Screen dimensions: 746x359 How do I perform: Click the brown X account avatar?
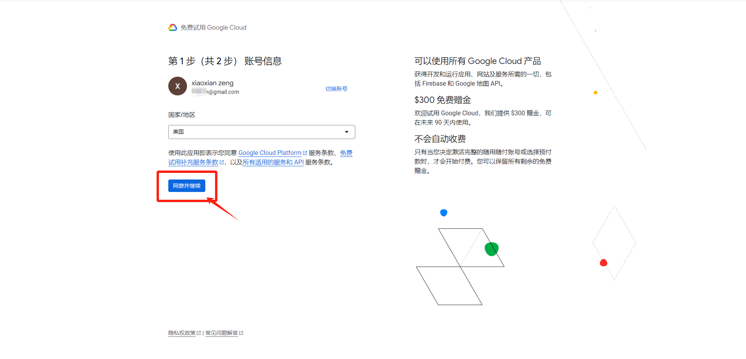point(178,86)
